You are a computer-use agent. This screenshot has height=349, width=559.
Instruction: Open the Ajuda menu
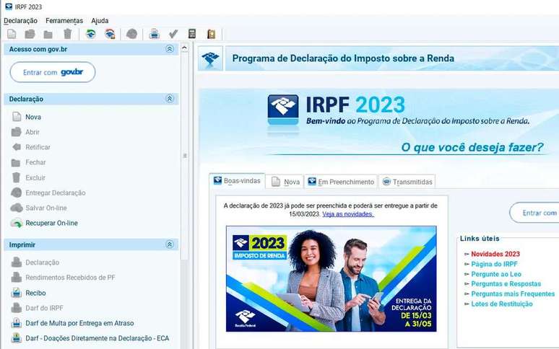pyautogui.click(x=100, y=21)
